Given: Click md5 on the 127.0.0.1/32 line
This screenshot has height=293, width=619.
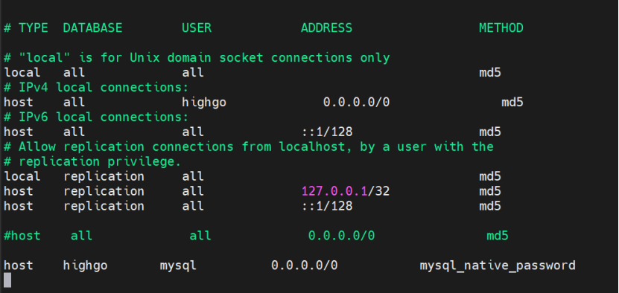Looking at the screenshot, I should point(490,191).
